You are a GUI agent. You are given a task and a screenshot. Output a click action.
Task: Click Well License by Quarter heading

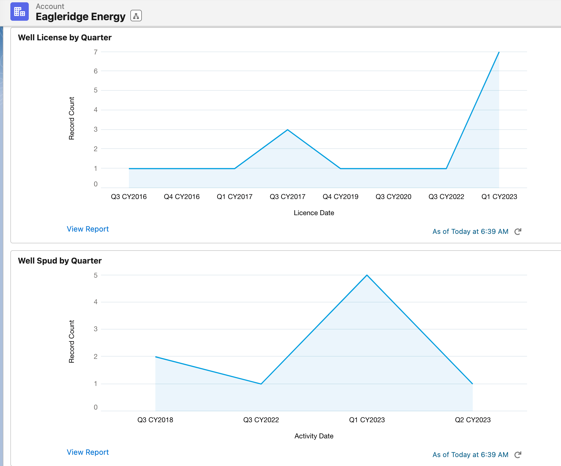pos(65,37)
